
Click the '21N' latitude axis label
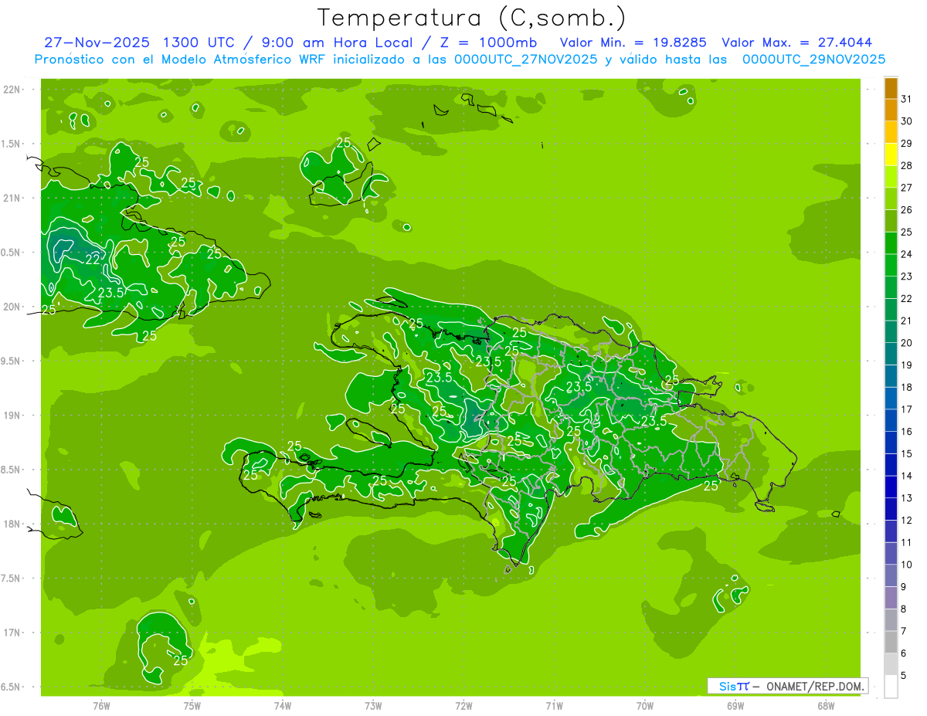11,199
